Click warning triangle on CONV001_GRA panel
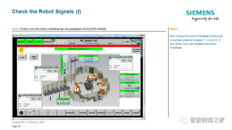This screenshot has width=232, height=130. pos(19,95)
